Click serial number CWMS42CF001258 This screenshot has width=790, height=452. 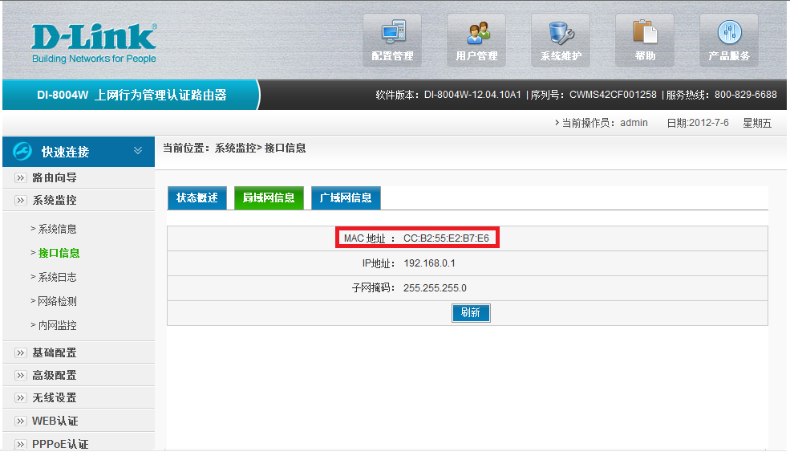click(613, 95)
